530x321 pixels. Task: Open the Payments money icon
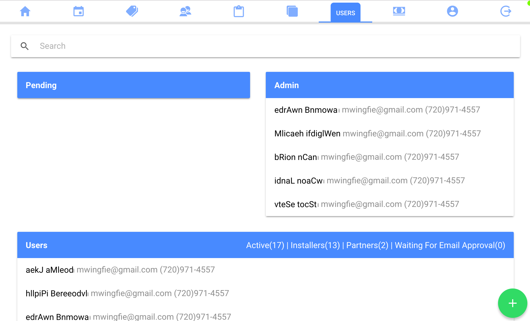tap(399, 11)
